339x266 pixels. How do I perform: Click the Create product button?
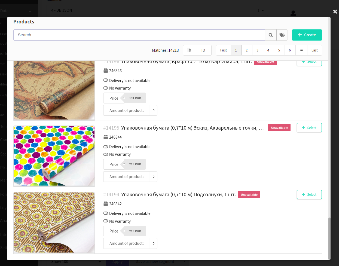(x=307, y=35)
